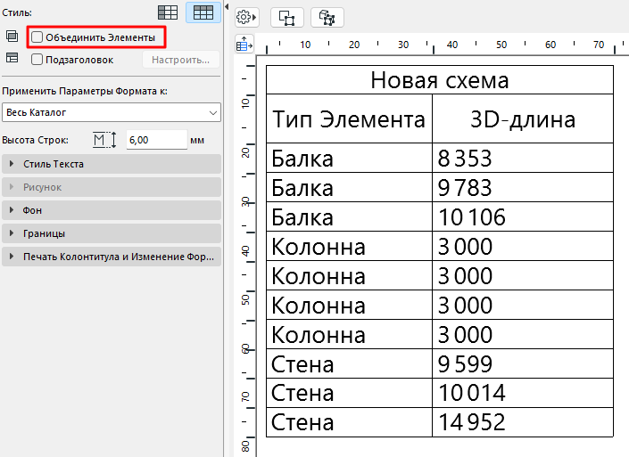Viewport: 629px width, 457px height.
Task: Expand the Фон section
Action: (112, 210)
